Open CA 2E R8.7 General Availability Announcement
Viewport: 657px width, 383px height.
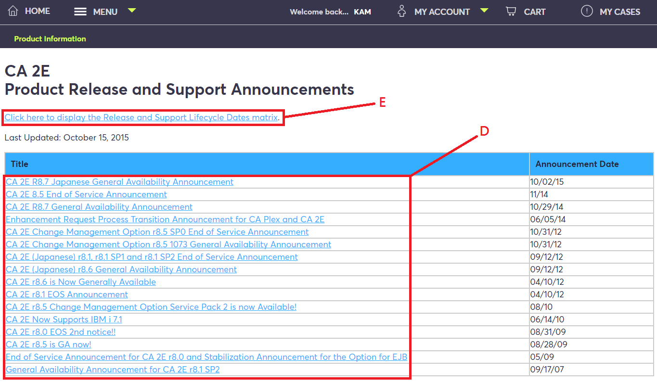(x=99, y=207)
